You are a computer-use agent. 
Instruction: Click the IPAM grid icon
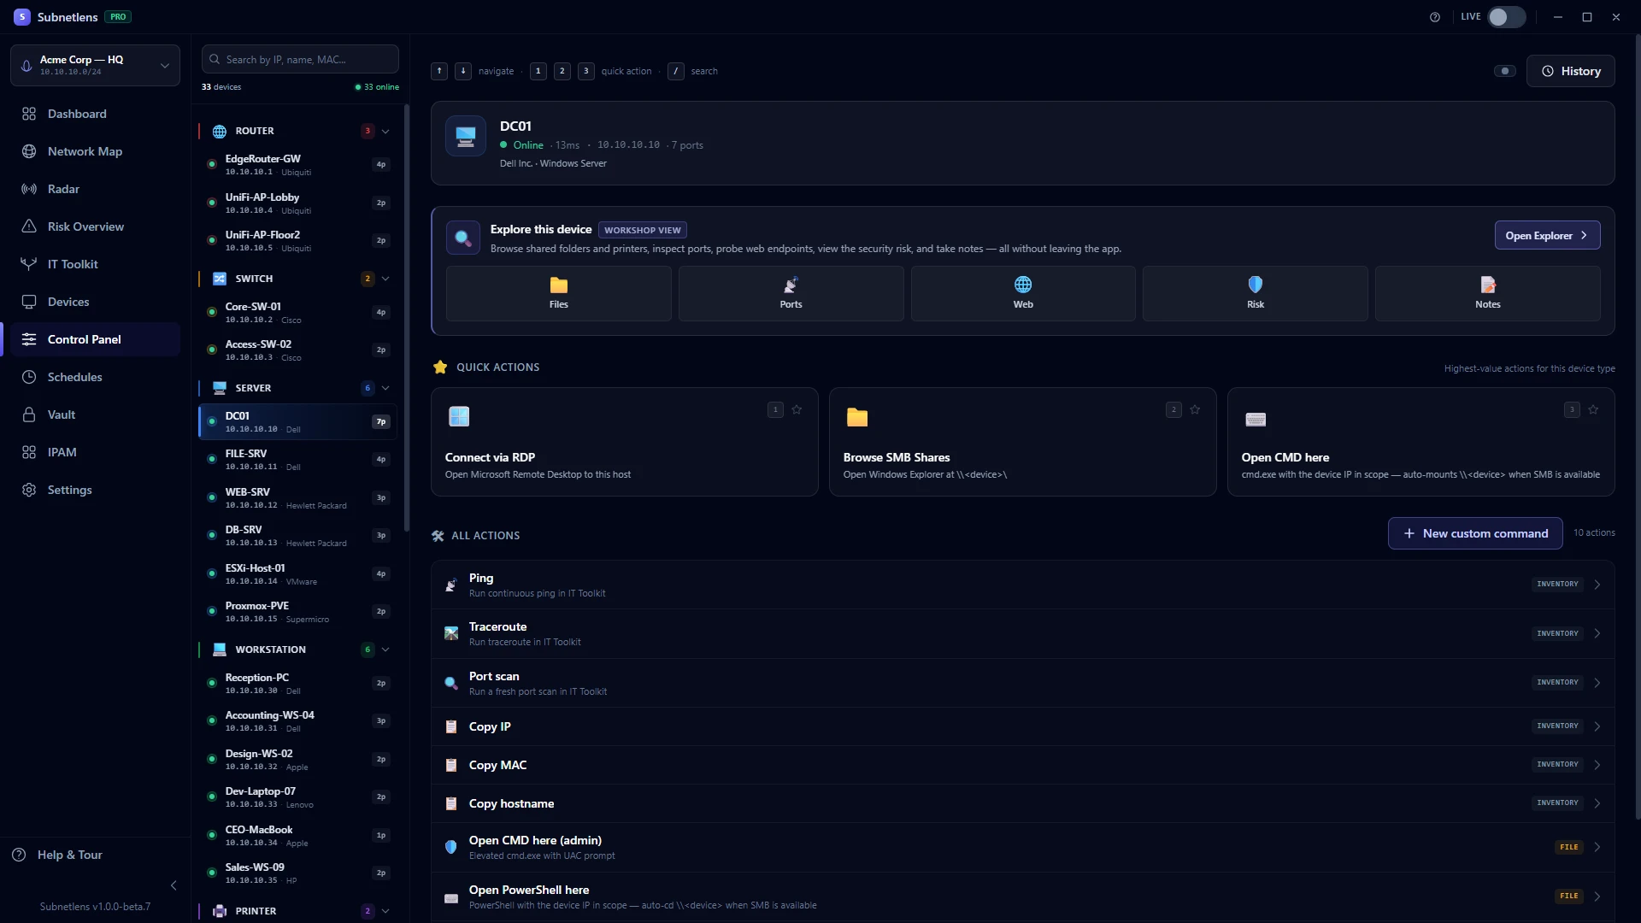pyautogui.click(x=29, y=452)
